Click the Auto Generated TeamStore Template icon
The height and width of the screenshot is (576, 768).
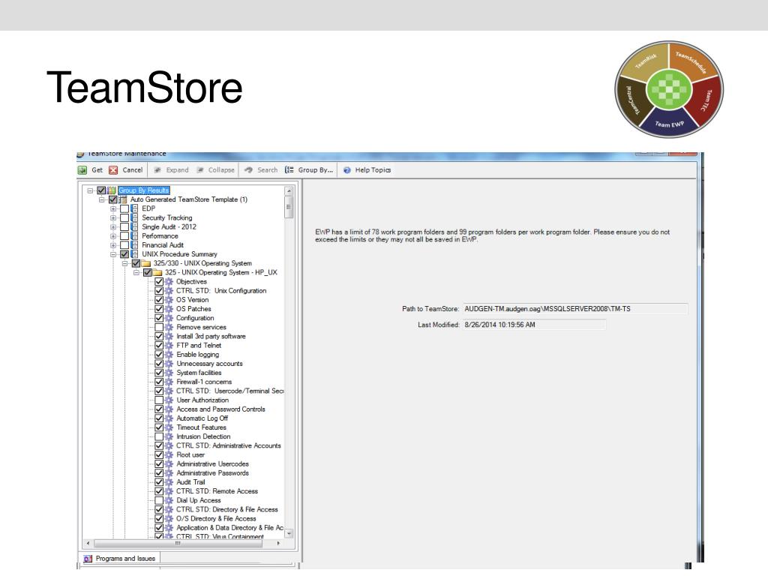[124, 199]
